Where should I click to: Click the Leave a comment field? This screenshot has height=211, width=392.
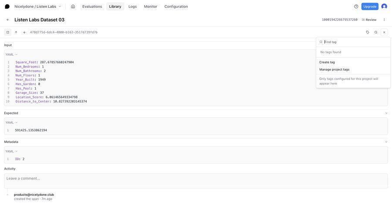[x=196, y=181]
